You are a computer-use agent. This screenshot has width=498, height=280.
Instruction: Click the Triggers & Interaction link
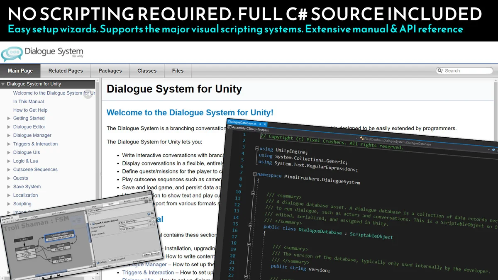[x=148, y=273]
